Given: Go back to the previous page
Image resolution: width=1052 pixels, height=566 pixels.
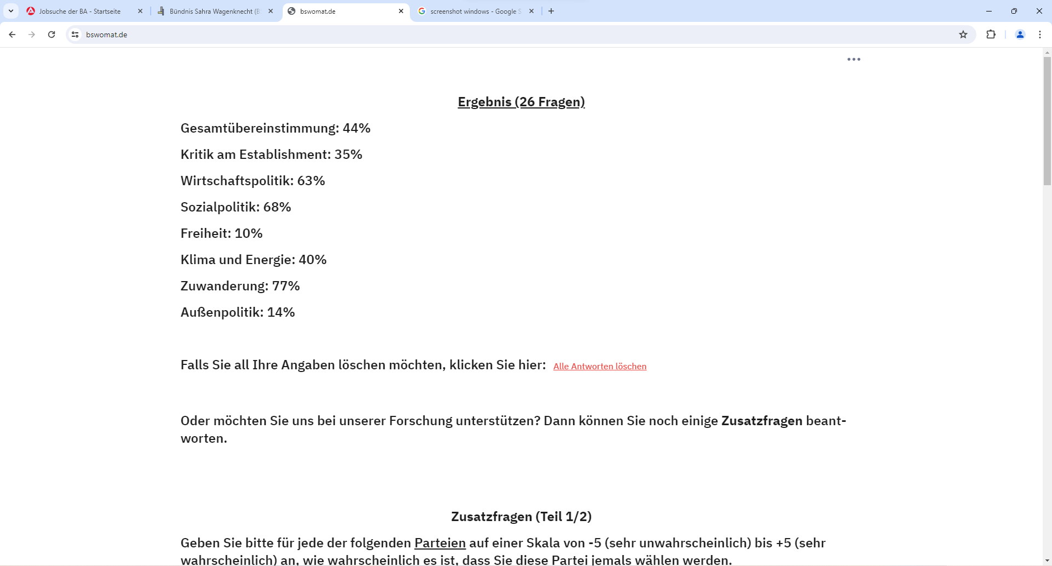Looking at the screenshot, I should click(12, 35).
